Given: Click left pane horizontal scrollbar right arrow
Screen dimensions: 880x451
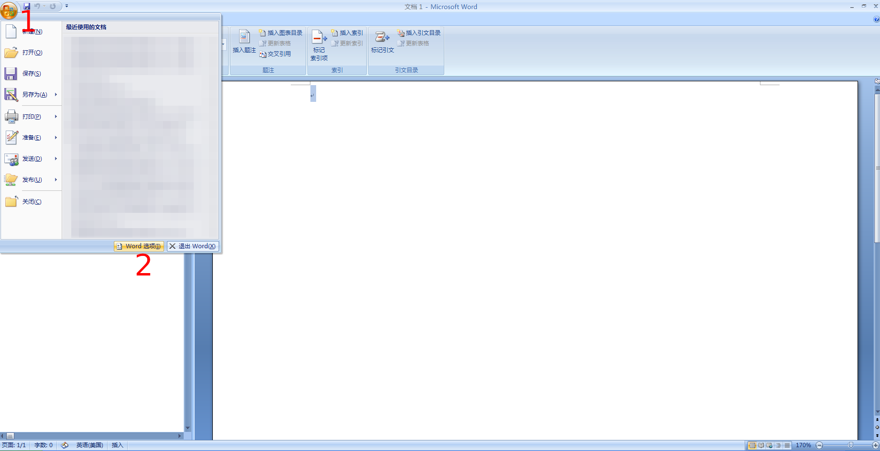Looking at the screenshot, I should pos(180,436).
